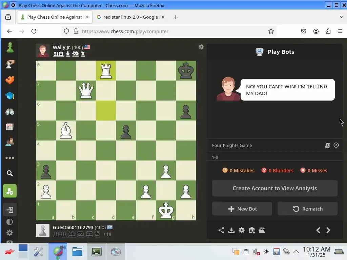Toggle light/dark UI half-circle icon
347x260 pixels.
pos(9,222)
